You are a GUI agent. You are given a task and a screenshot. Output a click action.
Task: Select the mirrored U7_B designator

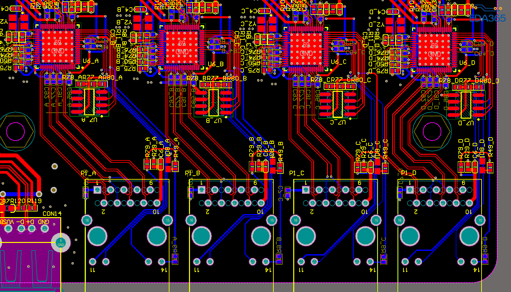(214, 120)
